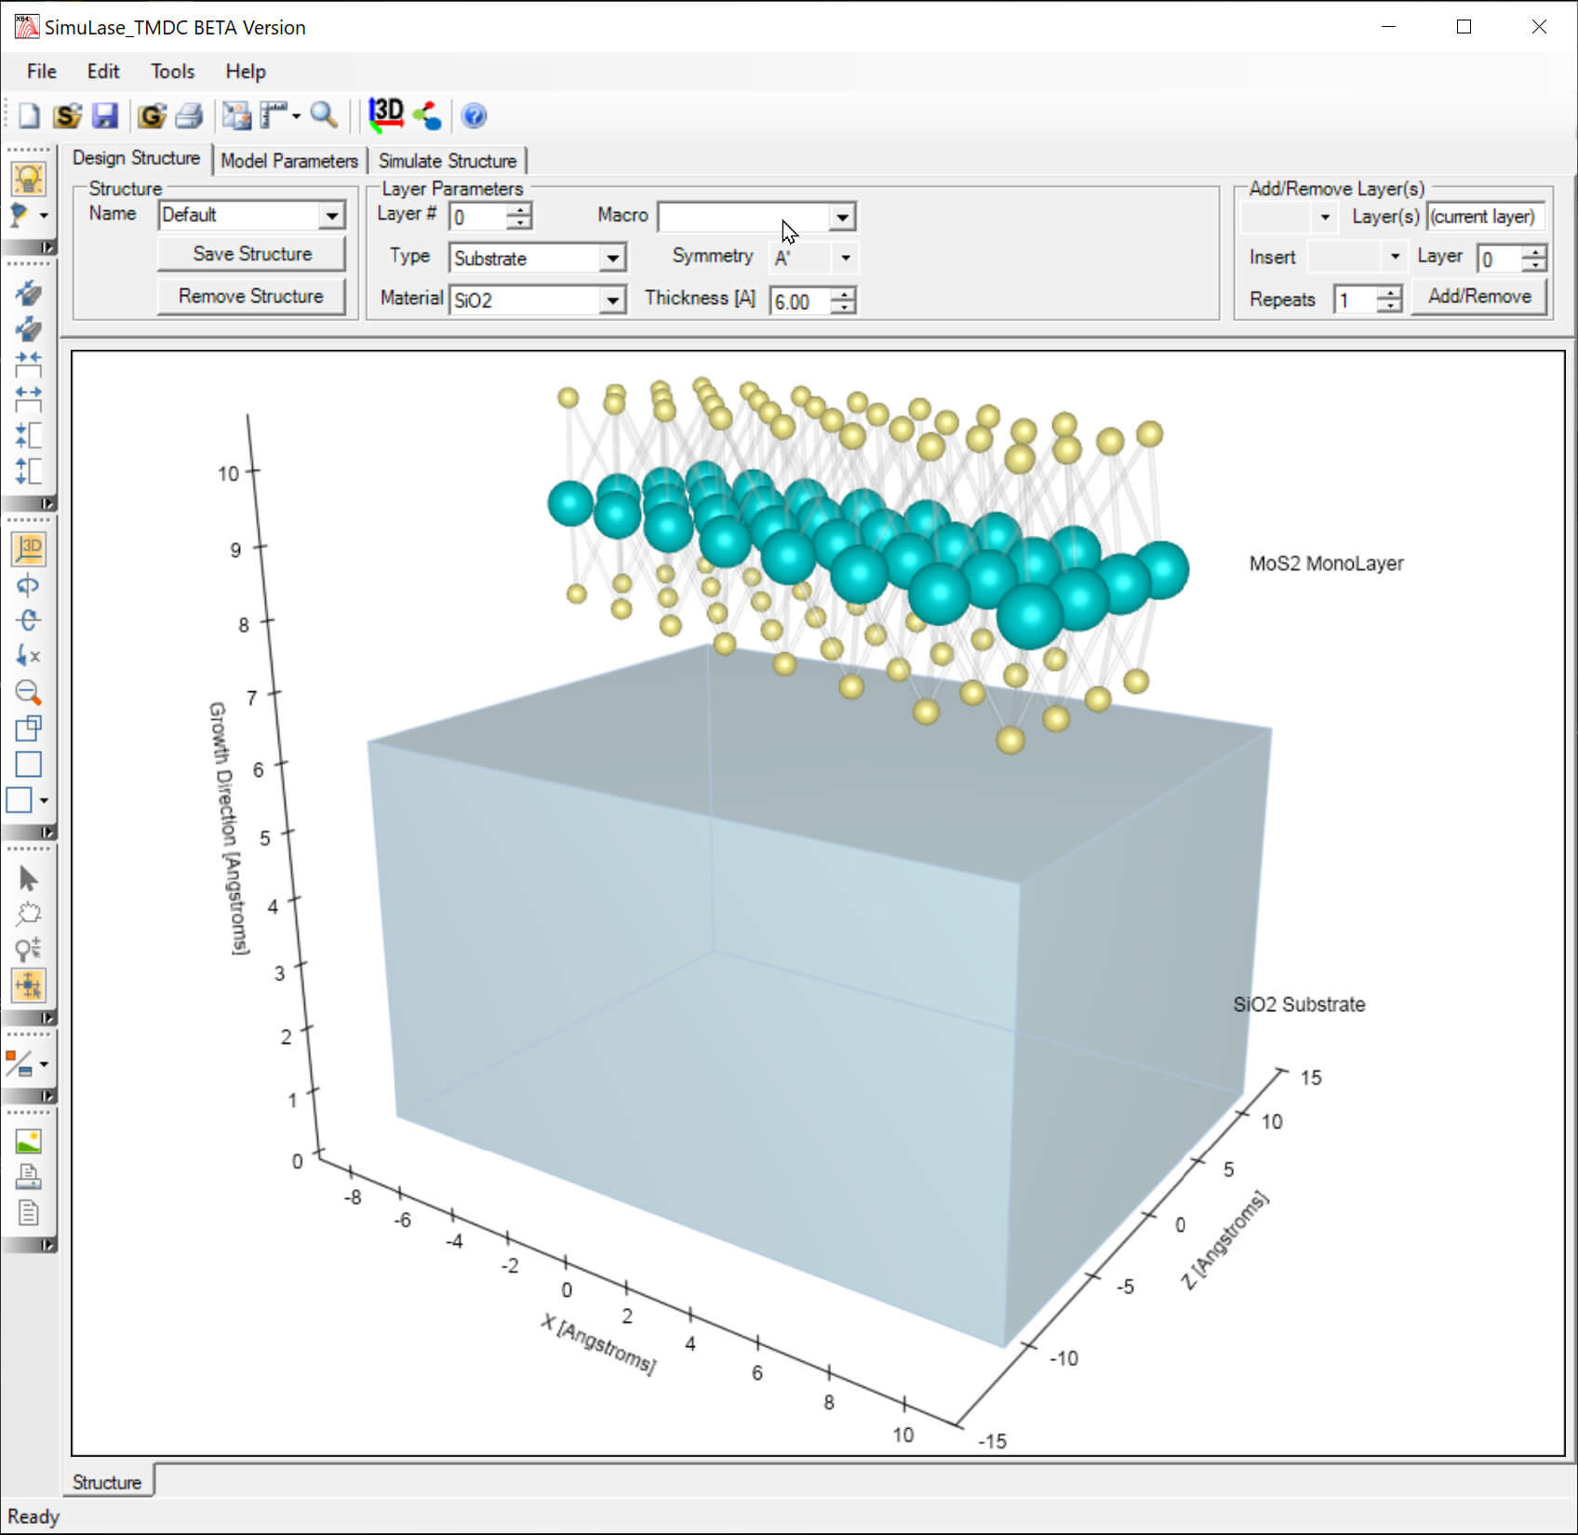Click the expand 3D box arrows icon
Image resolution: width=1578 pixels, height=1535 pixels.
28,329
